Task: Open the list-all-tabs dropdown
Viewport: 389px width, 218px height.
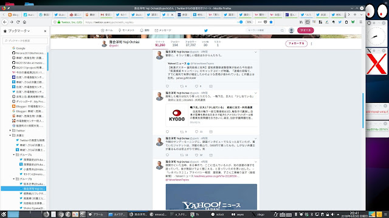Action: (361, 15)
